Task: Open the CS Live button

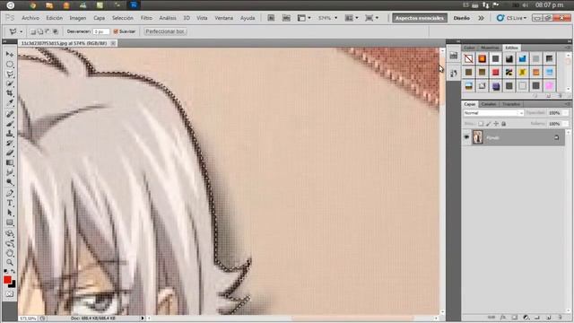Action: [512, 18]
